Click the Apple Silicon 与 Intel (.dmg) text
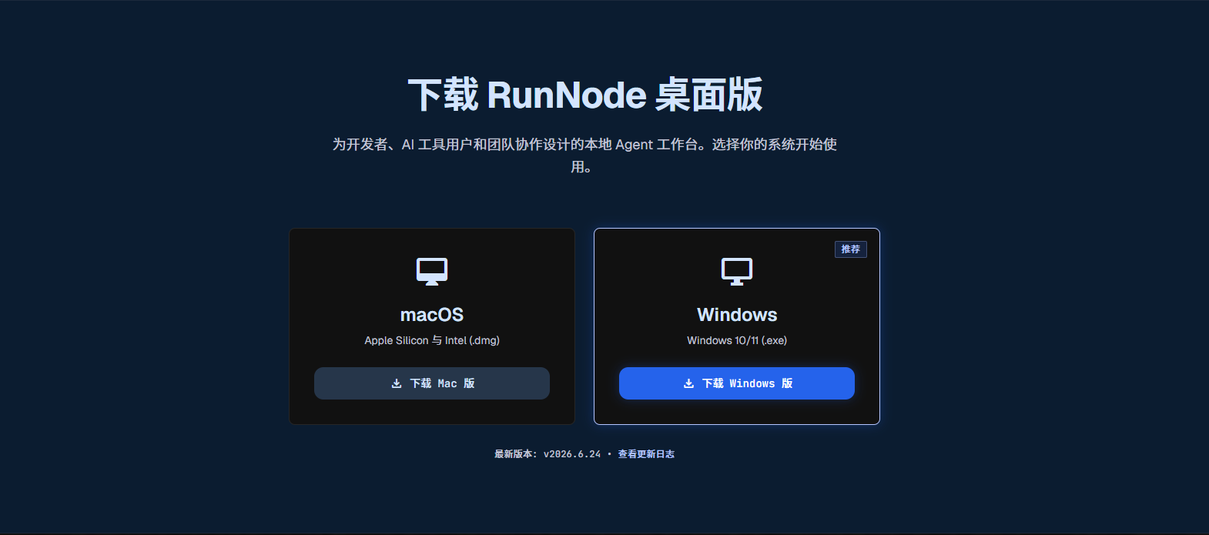The height and width of the screenshot is (535, 1209). coord(432,340)
